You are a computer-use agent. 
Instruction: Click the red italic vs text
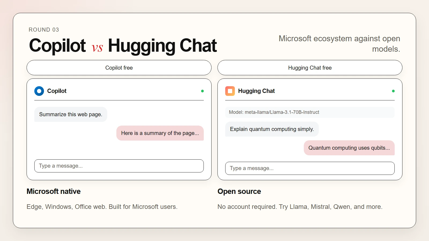[x=97, y=48]
